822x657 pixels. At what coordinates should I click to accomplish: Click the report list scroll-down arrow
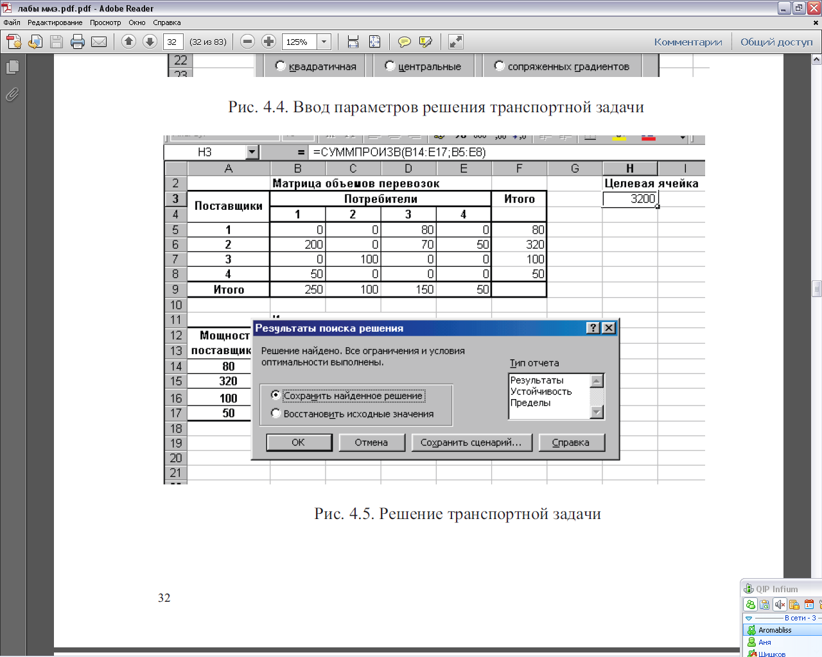tap(597, 413)
